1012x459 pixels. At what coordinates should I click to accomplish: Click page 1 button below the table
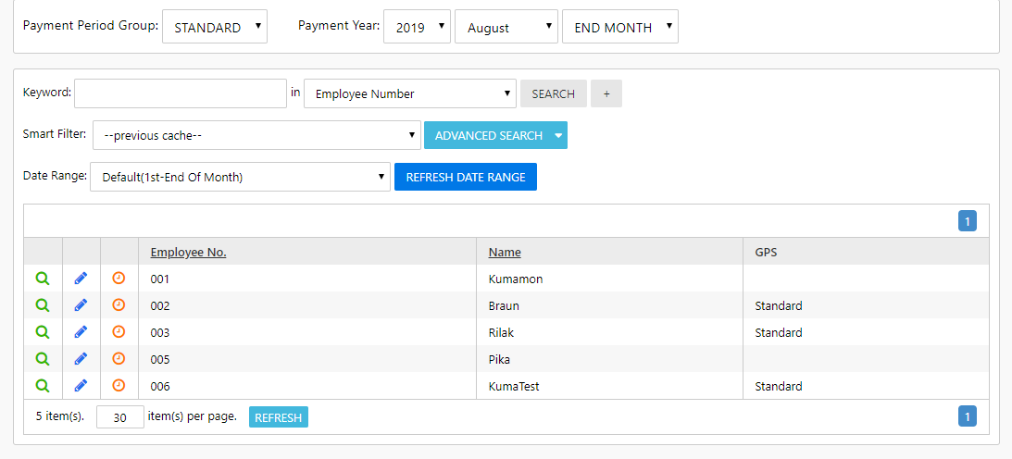click(x=968, y=416)
